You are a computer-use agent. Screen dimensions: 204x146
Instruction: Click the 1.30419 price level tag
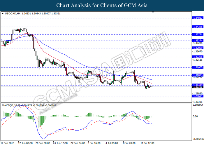click(198, 85)
